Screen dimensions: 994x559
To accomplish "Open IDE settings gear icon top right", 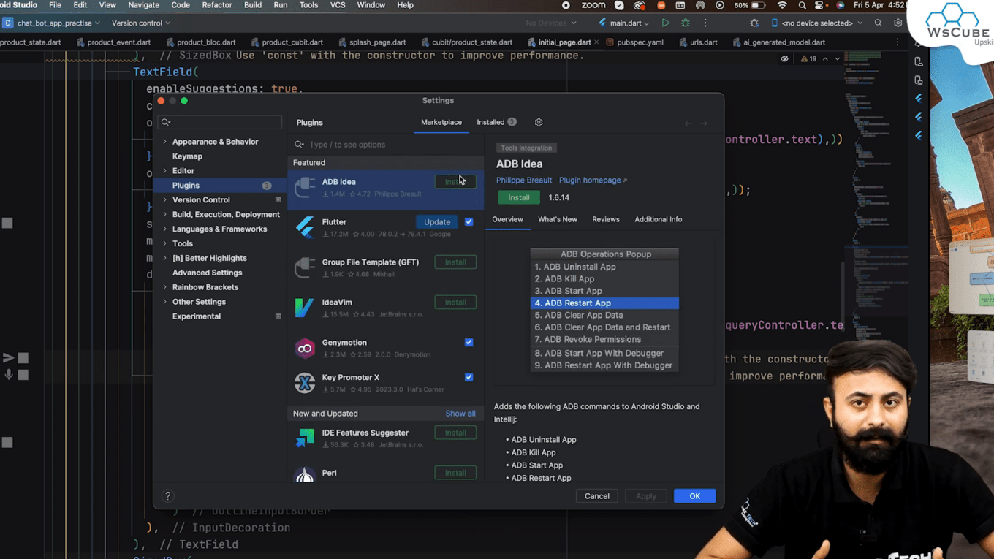I will [898, 23].
